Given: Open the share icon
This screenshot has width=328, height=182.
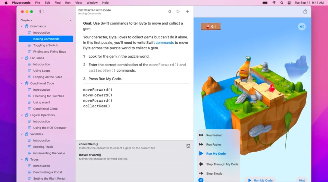Looking at the screenshot, I should (305, 11).
